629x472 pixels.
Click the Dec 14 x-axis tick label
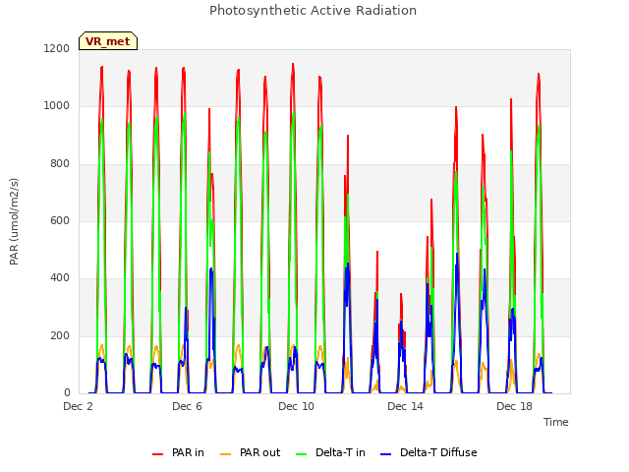405,406
